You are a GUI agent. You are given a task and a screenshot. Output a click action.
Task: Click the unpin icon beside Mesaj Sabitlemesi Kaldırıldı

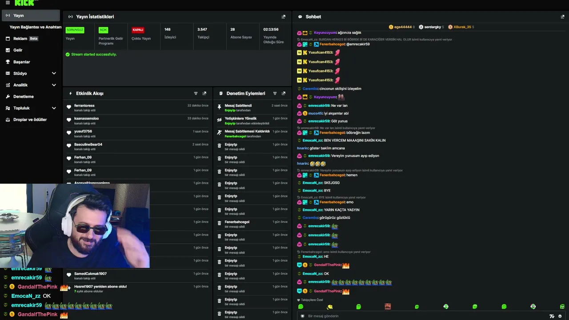[219, 133]
